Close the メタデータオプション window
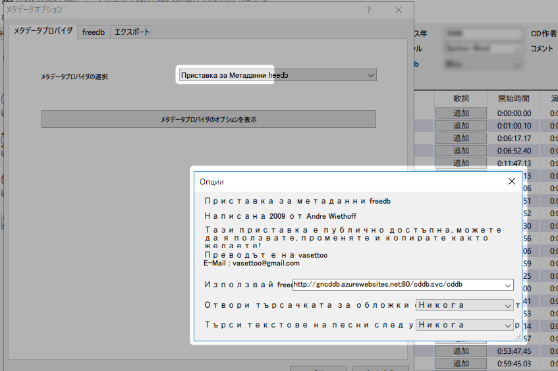Viewport: 558px width, 371px height. [399, 10]
